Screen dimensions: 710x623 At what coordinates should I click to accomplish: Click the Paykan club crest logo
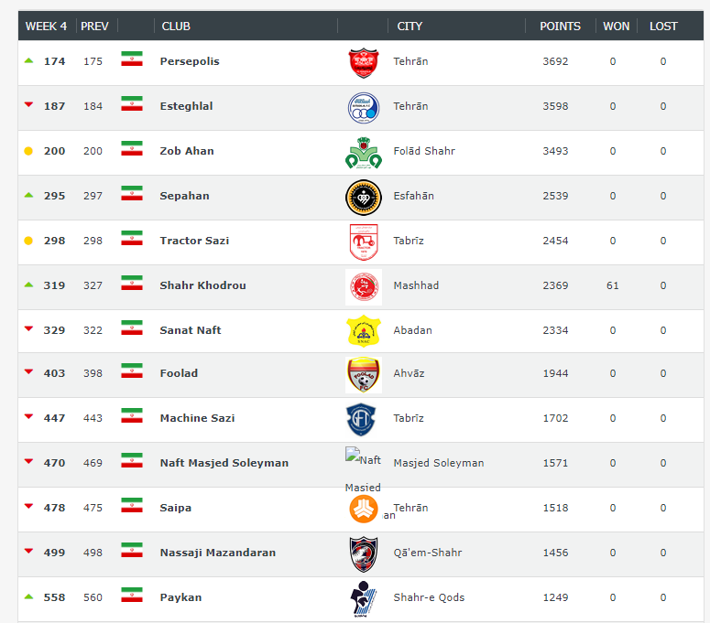click(x=363, y=598)
